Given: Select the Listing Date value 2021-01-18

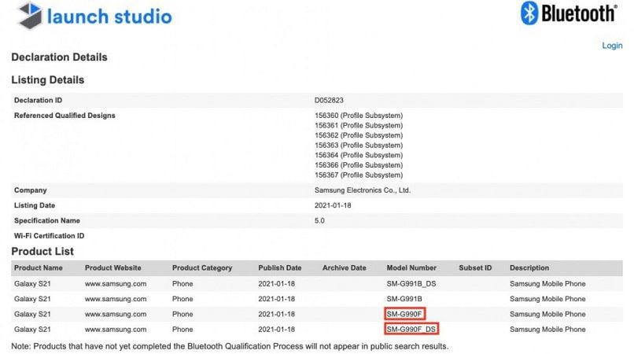Looking at the screenshot, I should 333,205.
